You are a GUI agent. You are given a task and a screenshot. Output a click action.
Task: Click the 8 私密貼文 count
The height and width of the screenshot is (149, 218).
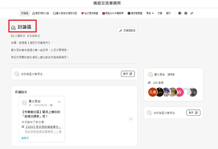[34, 36]
